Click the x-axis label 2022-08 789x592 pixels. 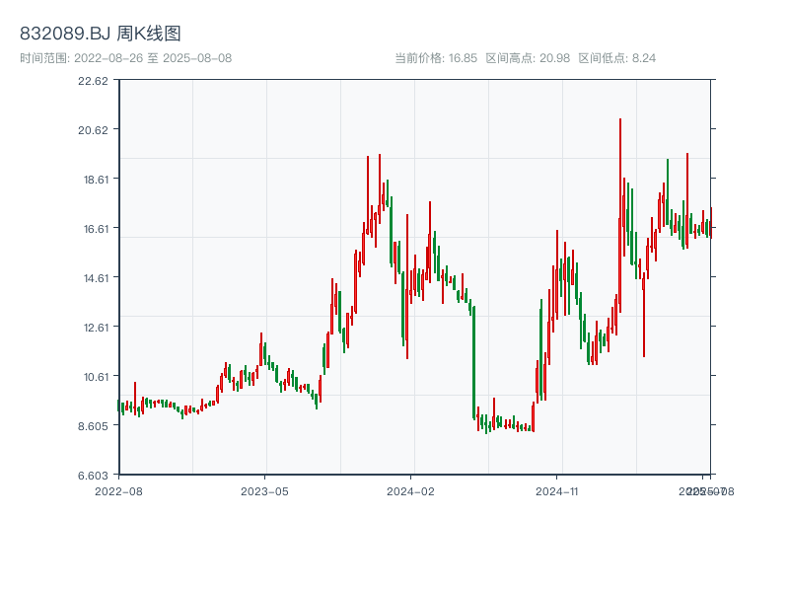tap(118, 491)
